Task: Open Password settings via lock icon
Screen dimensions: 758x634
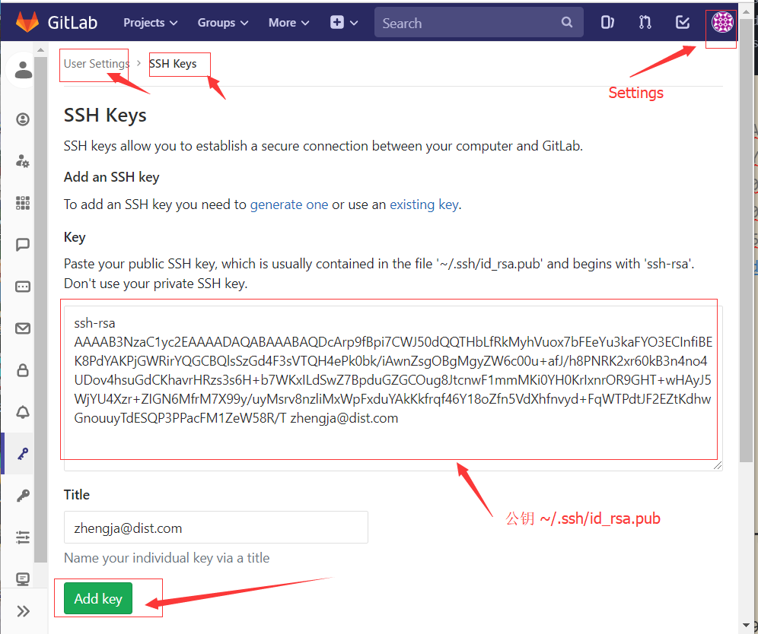Action: point(22,370)
